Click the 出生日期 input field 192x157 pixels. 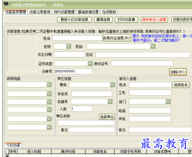pos(69,54)
